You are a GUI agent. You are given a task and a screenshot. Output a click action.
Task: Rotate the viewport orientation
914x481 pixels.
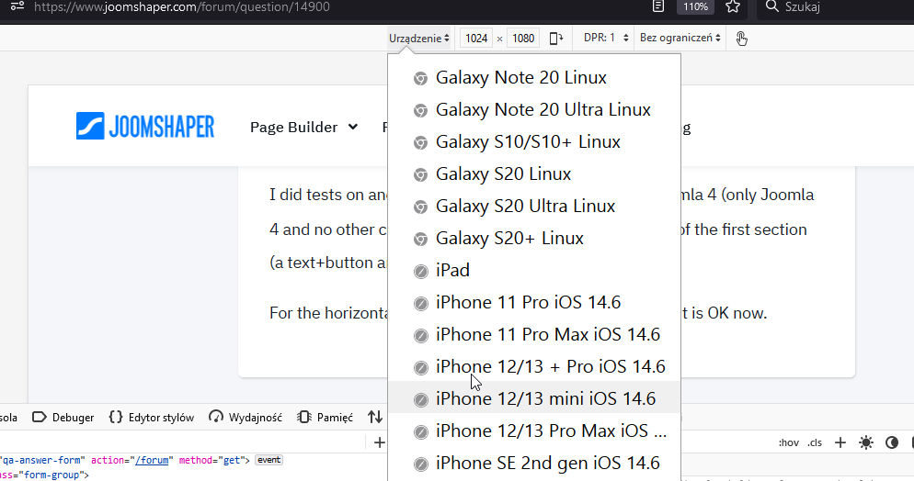(x=555, y=38)
